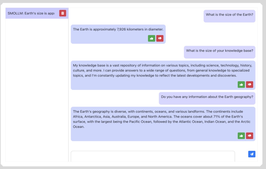Click the "What is the size of the Earth?" message

pyautogui.click(x=229, y=15)
